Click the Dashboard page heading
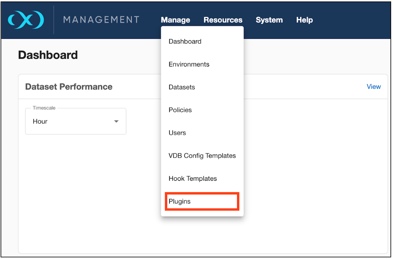Image resolution: width=393 pixels, height=259 pixels. click(48, 55)
